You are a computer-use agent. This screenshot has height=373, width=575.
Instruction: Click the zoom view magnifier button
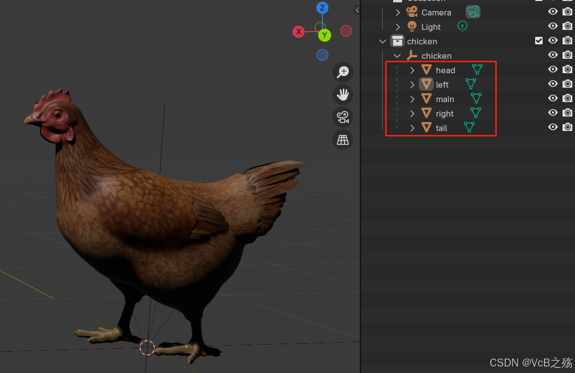pos(343,72)
